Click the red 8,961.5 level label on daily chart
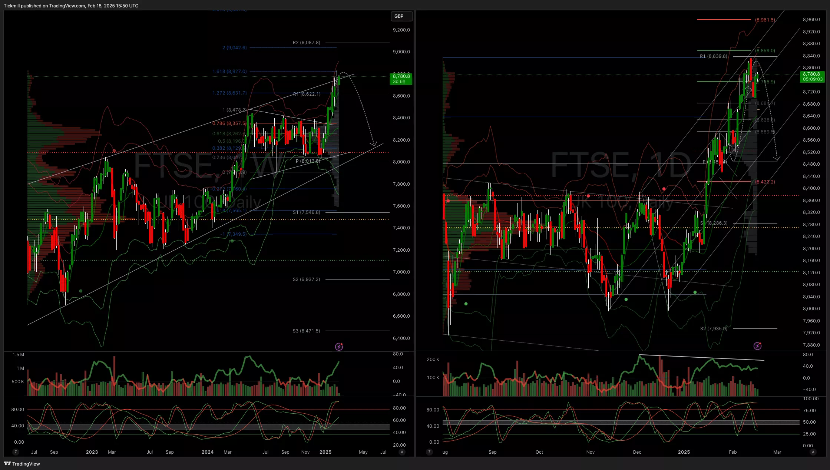 tap(765, 20)
